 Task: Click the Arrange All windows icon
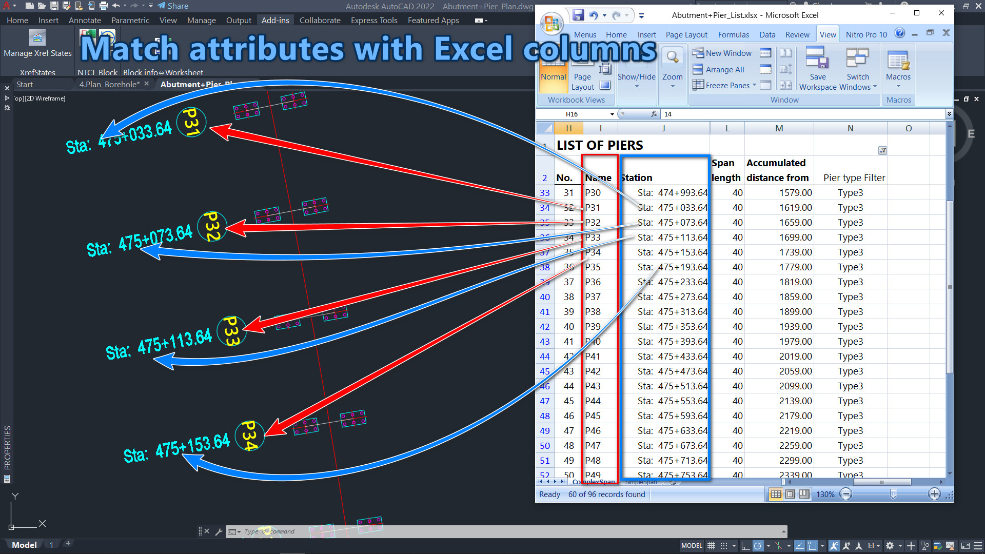tap(698, 69)
